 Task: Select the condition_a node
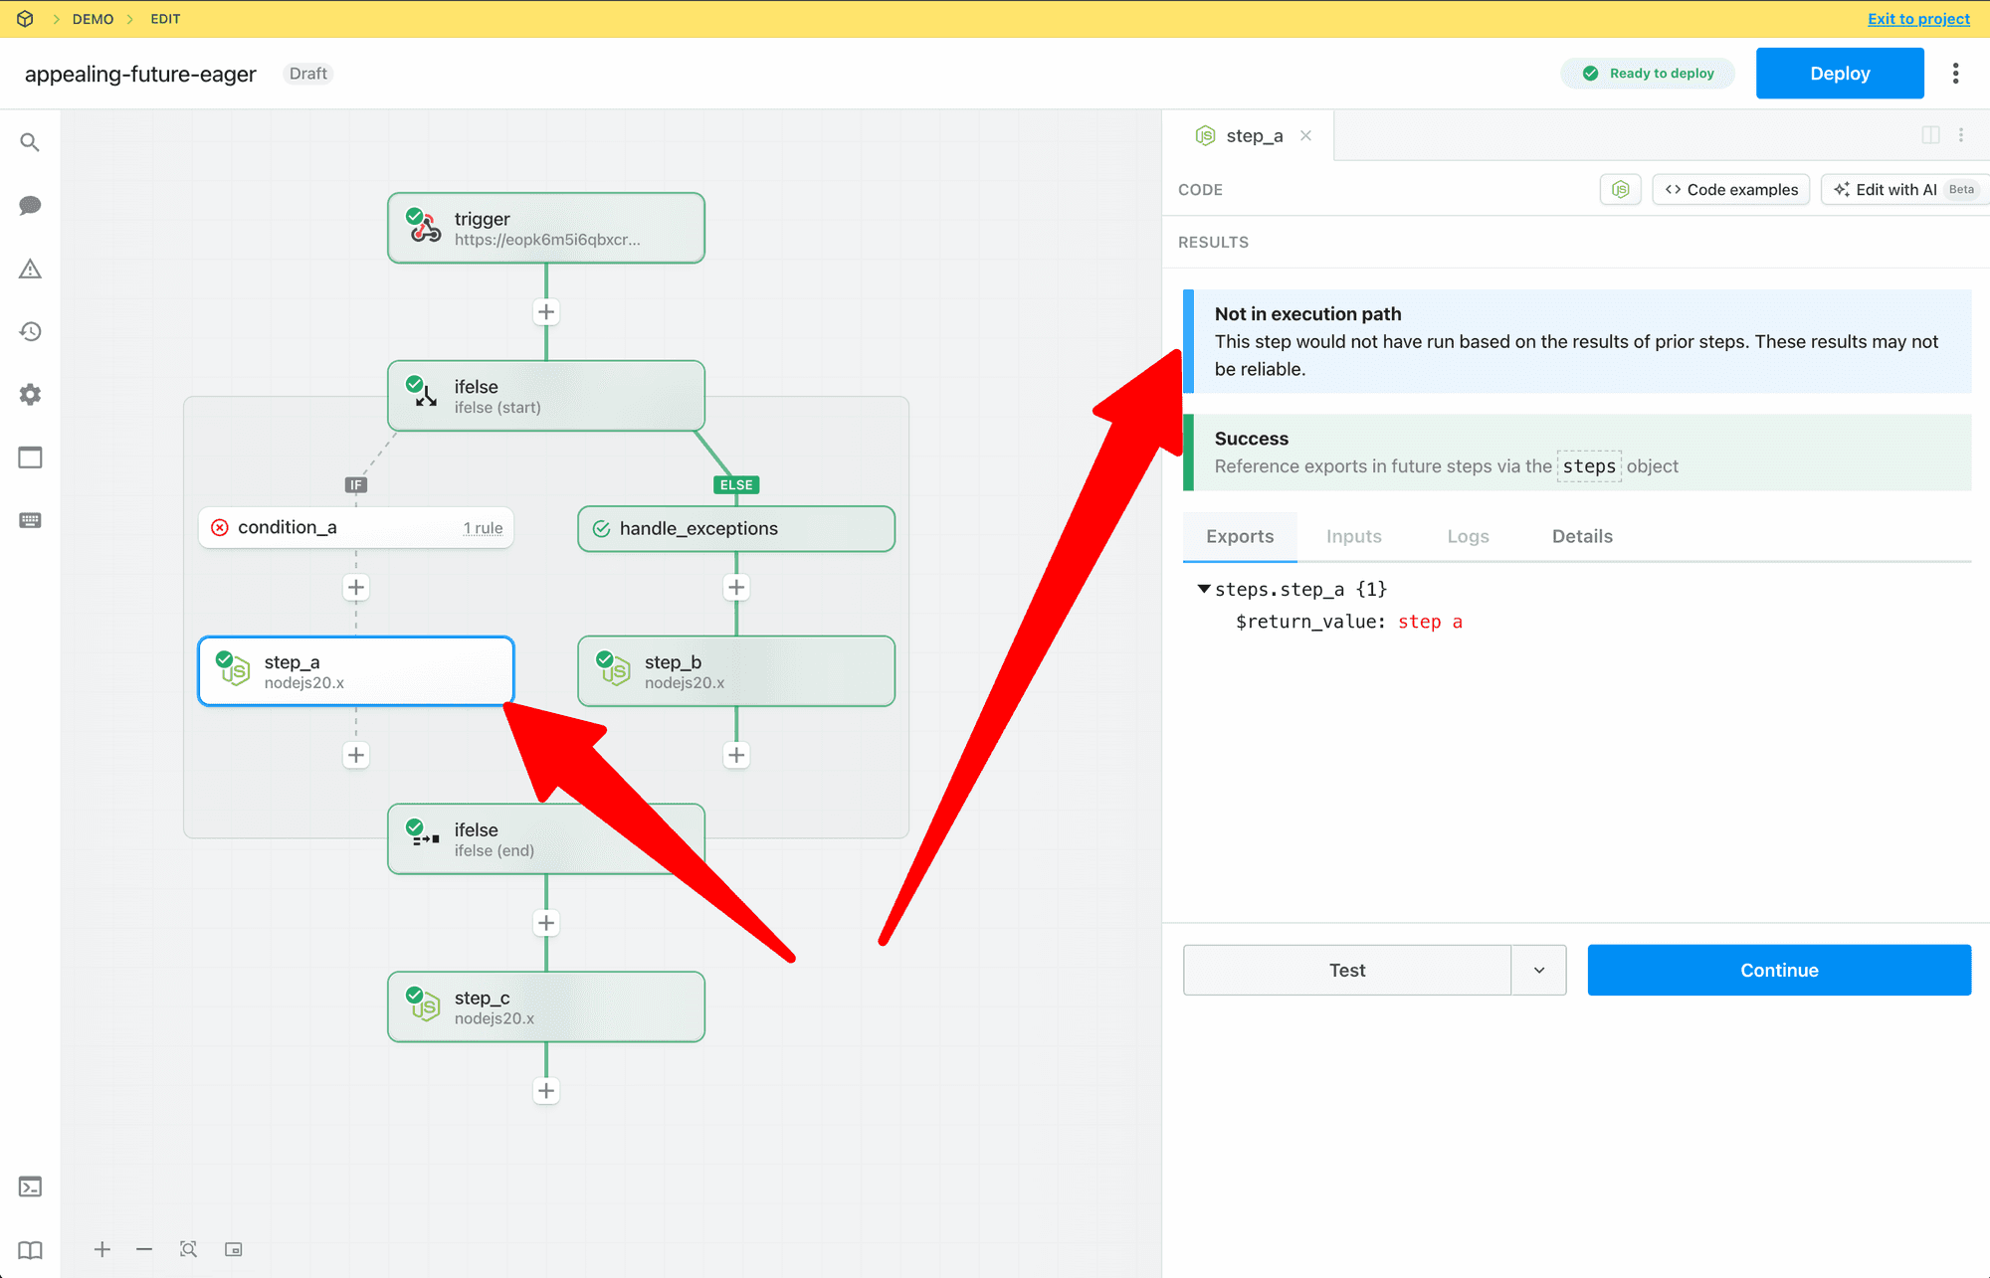tap(356, 528)
